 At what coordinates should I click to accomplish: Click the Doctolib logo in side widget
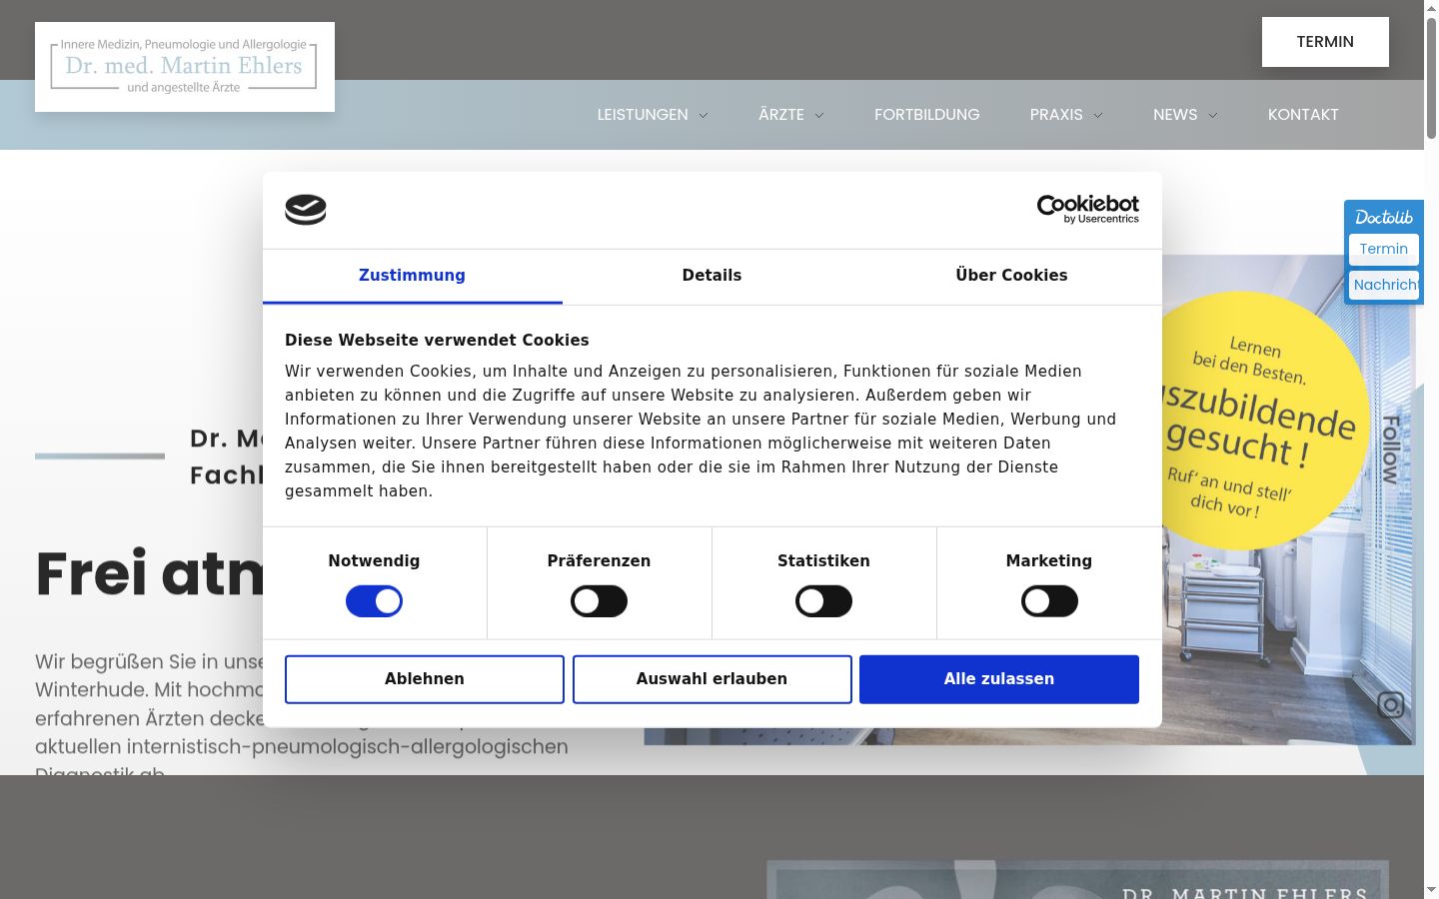point(1384,217)
